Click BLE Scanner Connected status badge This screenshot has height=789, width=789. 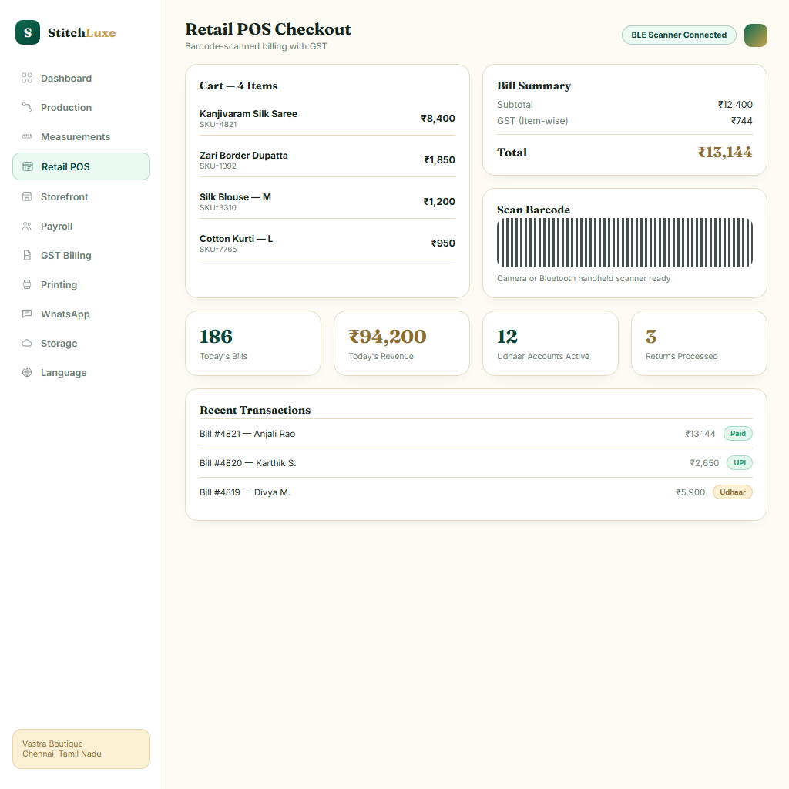point(679,35)
